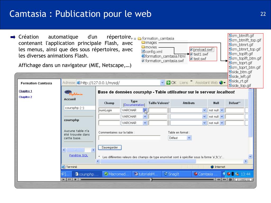Switch to tutorialsM Word taskbar window

(147, 174)
